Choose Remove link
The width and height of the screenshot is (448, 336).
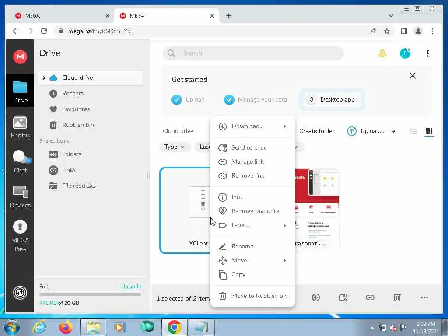tap(252, 175)
